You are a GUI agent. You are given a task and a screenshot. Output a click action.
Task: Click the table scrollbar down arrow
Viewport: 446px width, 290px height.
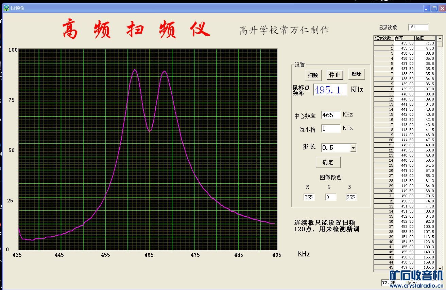440,269
